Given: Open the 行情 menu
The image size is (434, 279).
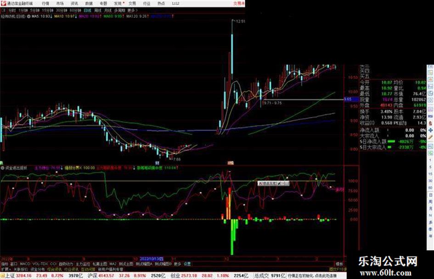Looking at the screenshot, I should [45, 4].
